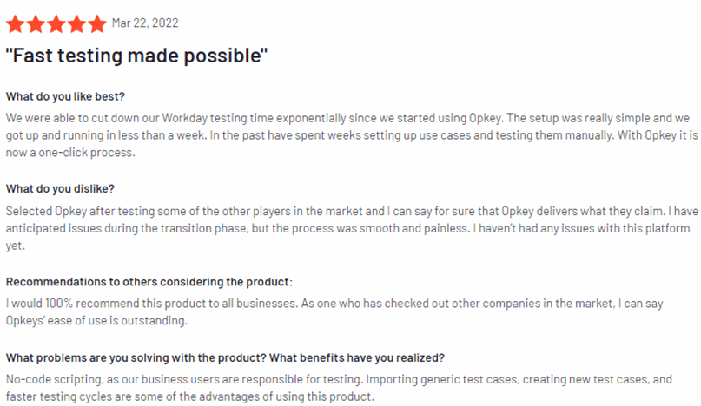Click the fifth rating star
The image size is (701, 406).
click(97, 23)
